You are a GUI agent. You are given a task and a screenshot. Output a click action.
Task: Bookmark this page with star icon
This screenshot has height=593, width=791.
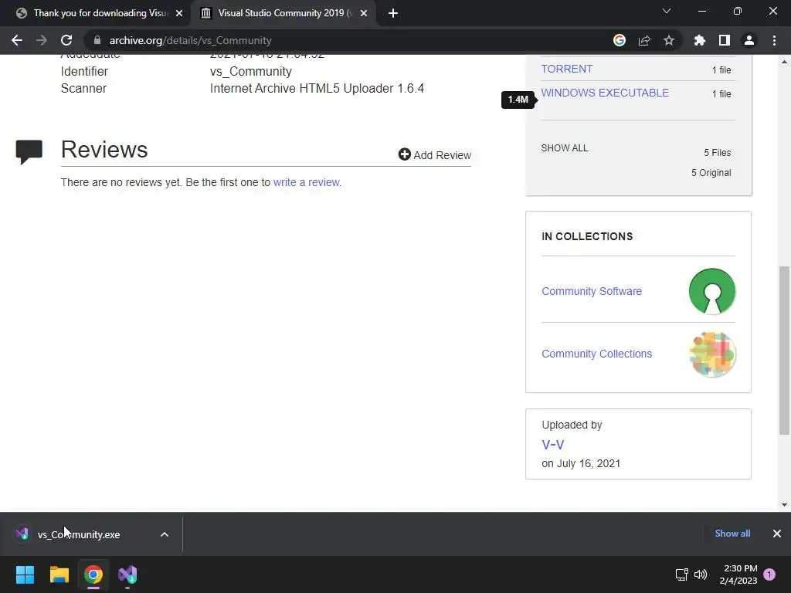point(669,40)
